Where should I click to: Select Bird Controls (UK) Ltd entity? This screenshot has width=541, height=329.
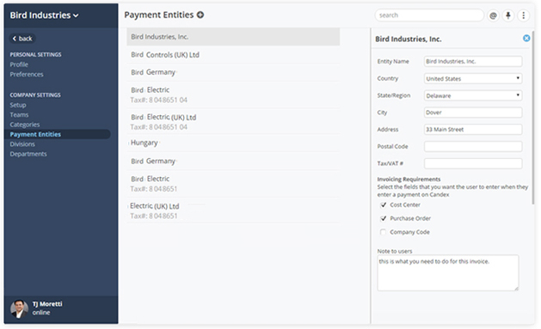[x=233, y=55]
